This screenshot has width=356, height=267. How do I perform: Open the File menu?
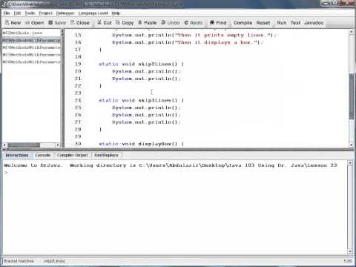pos(7,13)
